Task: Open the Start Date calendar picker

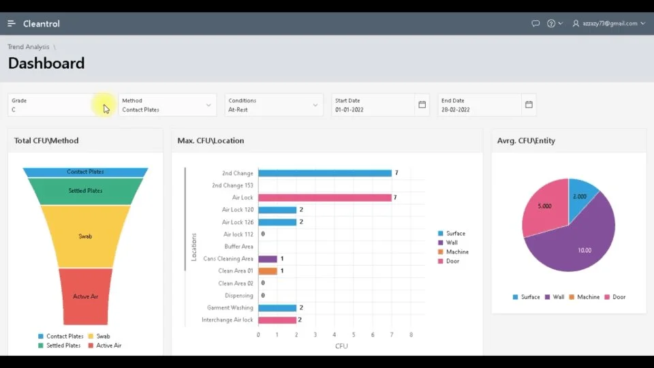Action: point(422,105)
